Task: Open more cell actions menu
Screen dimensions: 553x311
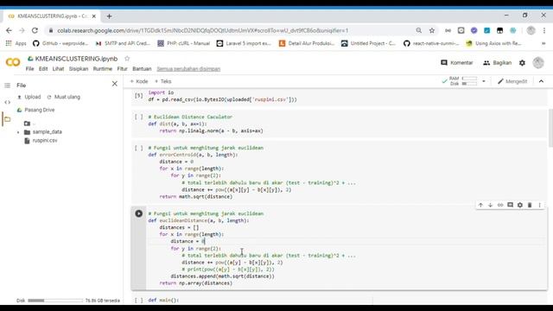Action: tap(539, 205)
